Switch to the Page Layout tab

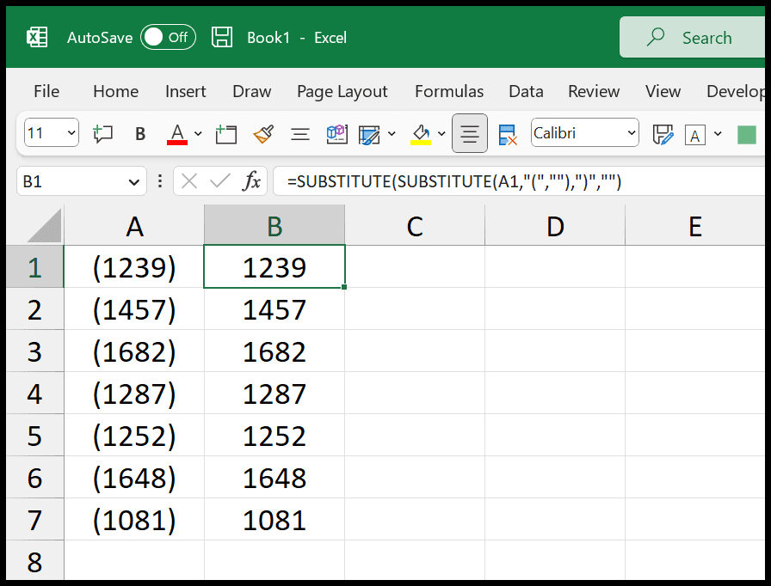[x=342, y=91]
